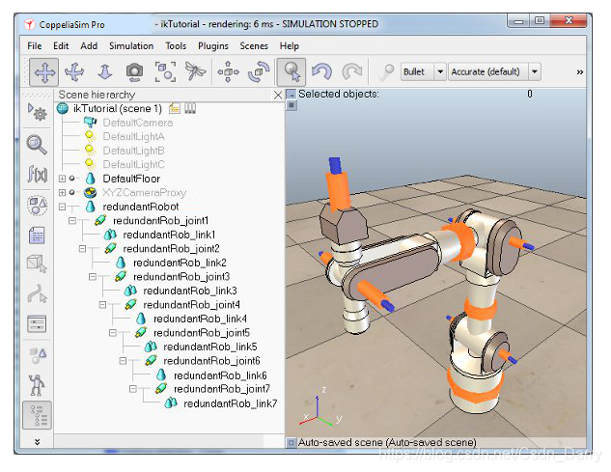Toggle the Auto-saved scene square button
Viewport: 611px width, 472px height.
click(291, 443)
